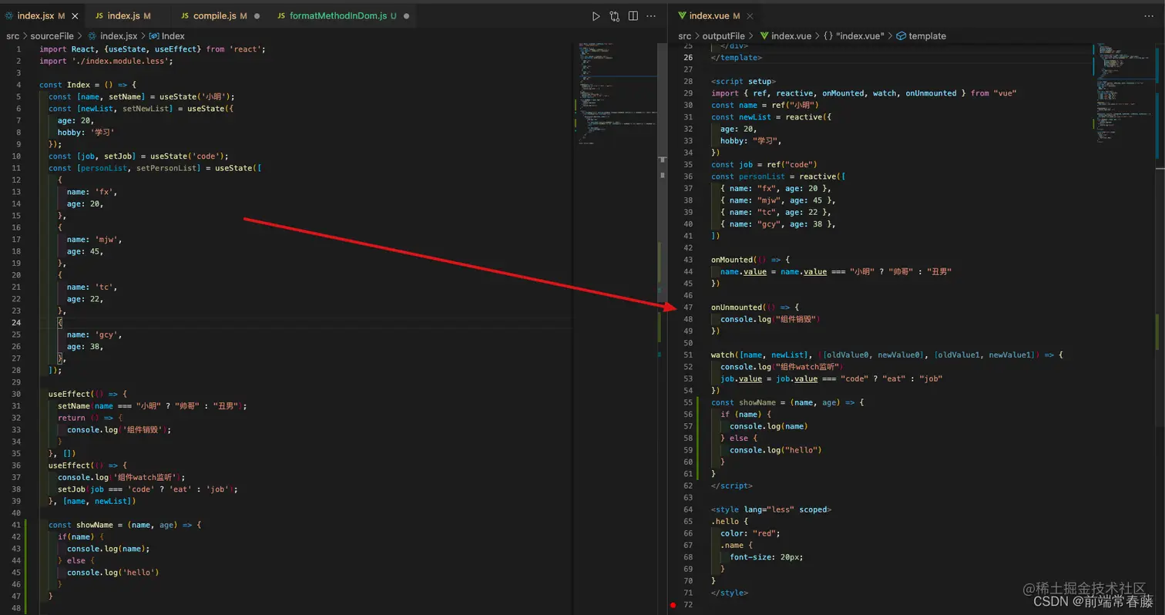Click "console.log('hello')" in index.jsx

113,573
